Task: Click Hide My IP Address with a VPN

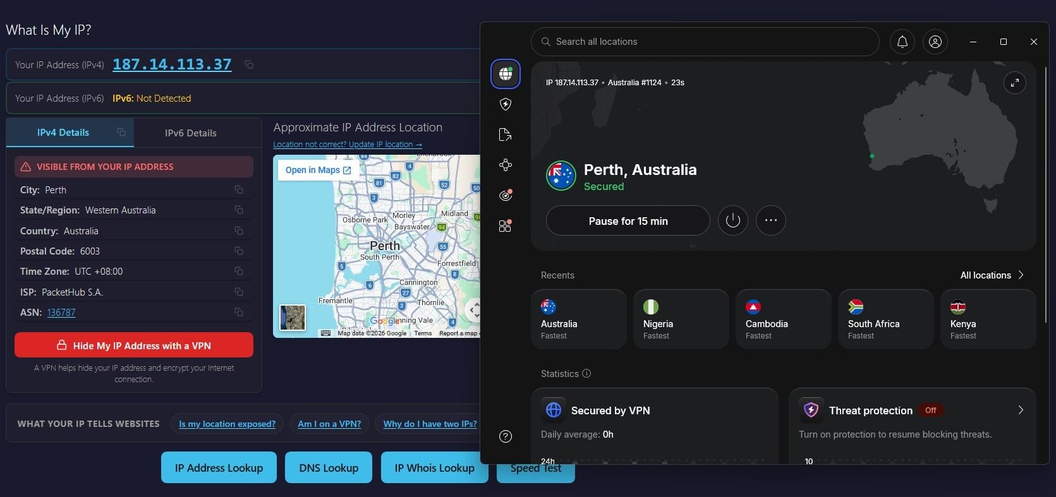Action: point(134,345)
